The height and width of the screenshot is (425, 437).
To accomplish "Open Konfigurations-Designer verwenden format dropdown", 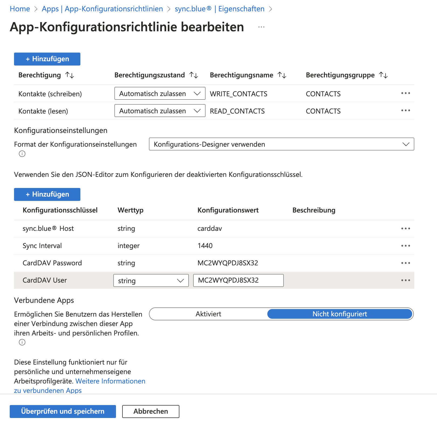I will pyautogui.click(x=281, y=144).
